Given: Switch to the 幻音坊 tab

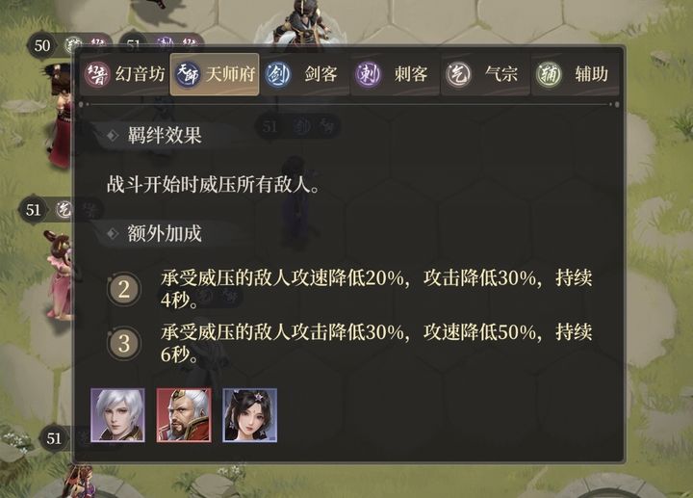Looking at the screenshot, I should click(x=124, y=74).
